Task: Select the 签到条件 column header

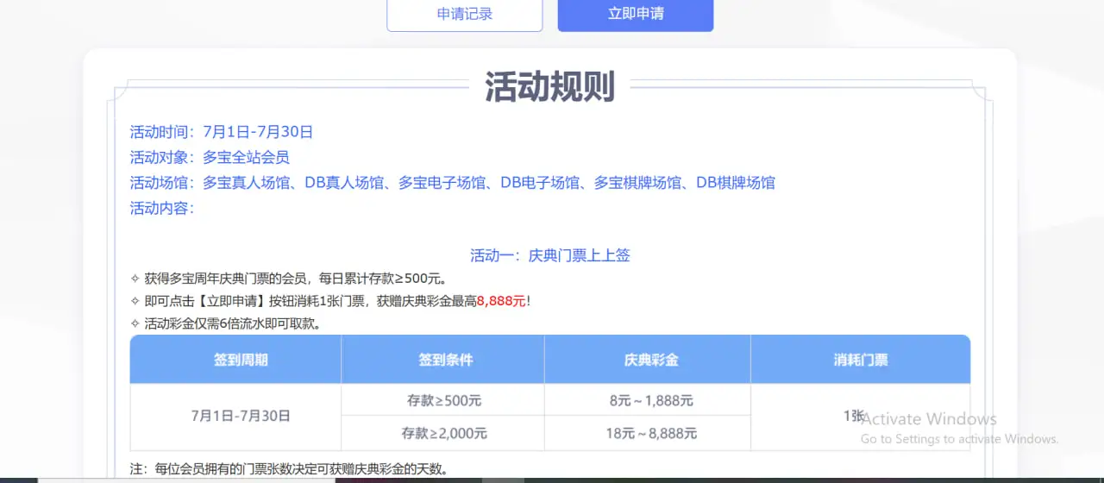Action: tap(445, 360)
